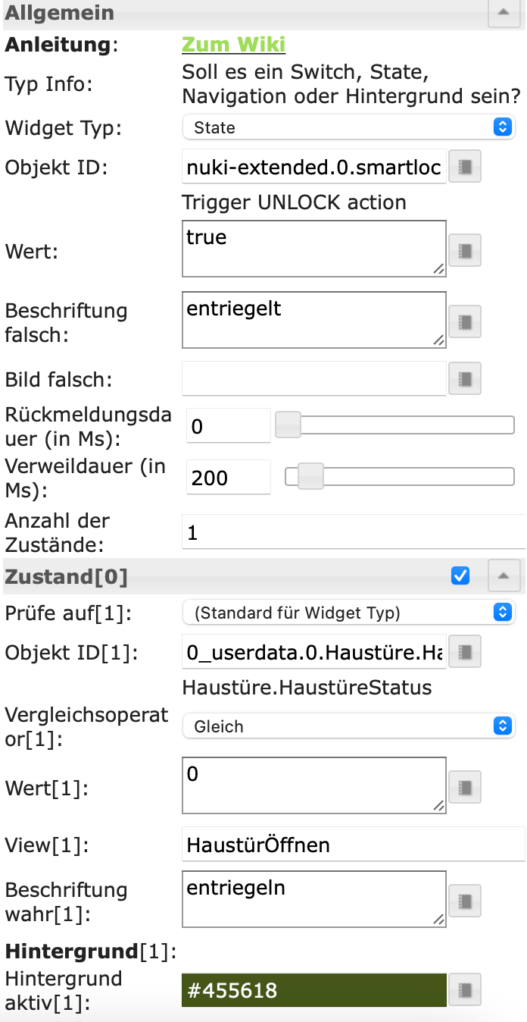527x1022 pixels.
Task: Click the icon beside Beschriftung falsch field
Action: coord(466,321)
